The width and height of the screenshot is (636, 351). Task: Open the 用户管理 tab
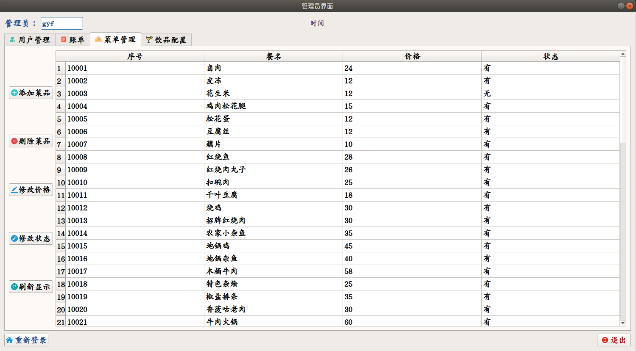(x=30, y=40)
